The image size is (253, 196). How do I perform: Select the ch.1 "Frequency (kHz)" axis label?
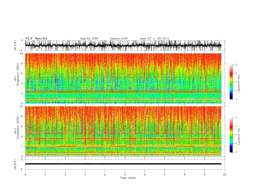click(18, 74)
